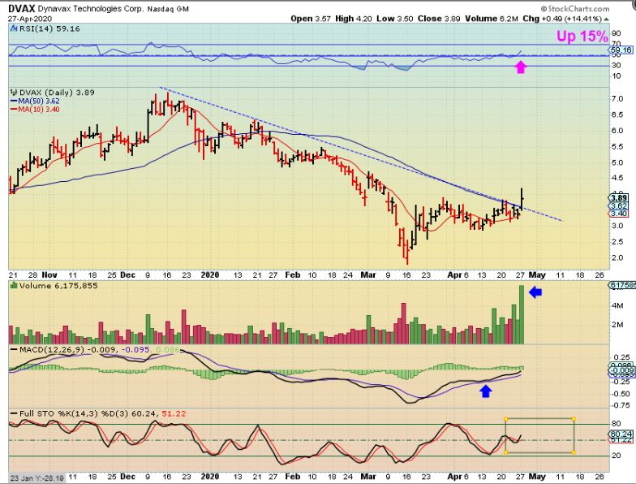Click the 60.24 tag on stochastic axis
This screenshot has width=636, height=484.
tap(621, 434)
